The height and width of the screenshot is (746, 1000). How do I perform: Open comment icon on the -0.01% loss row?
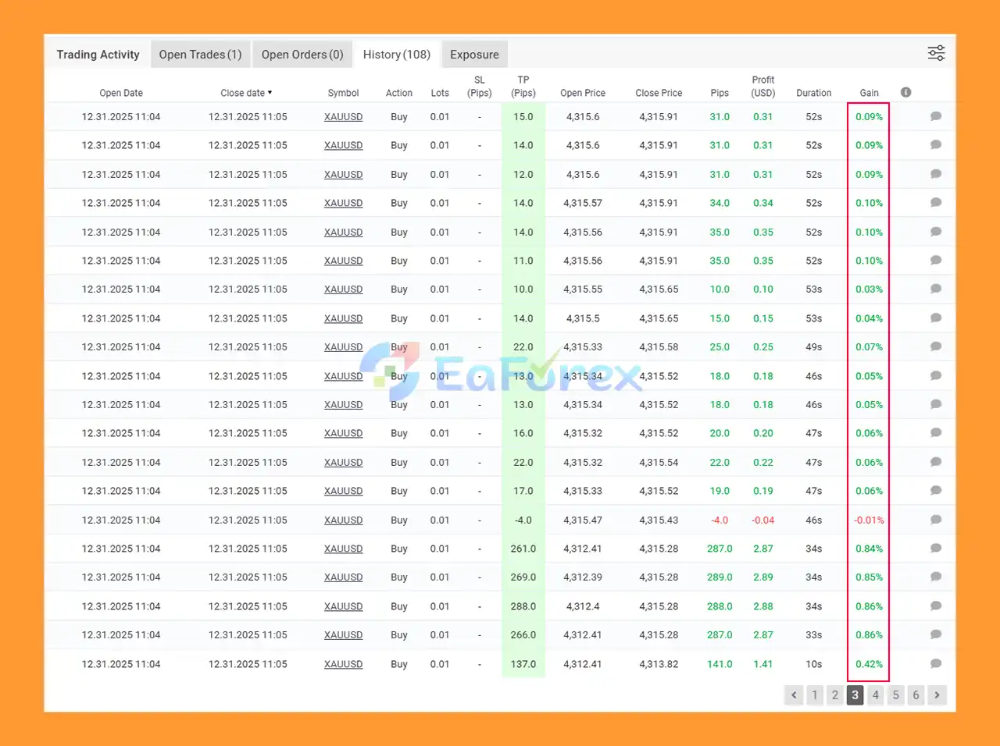pos(935,520)
